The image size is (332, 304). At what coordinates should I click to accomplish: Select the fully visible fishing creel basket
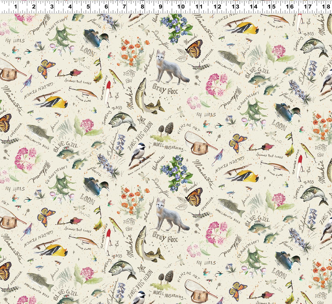pyautogui.click(x=200, y=148)
